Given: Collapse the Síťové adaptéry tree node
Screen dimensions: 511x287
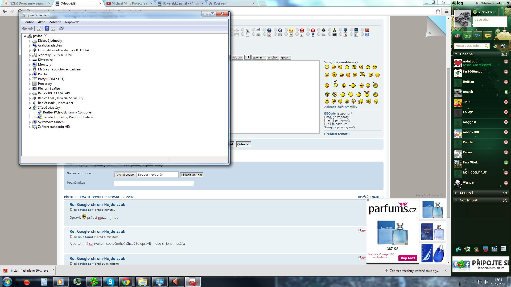Looking at the screenshot, I should [x=30, y=108].
